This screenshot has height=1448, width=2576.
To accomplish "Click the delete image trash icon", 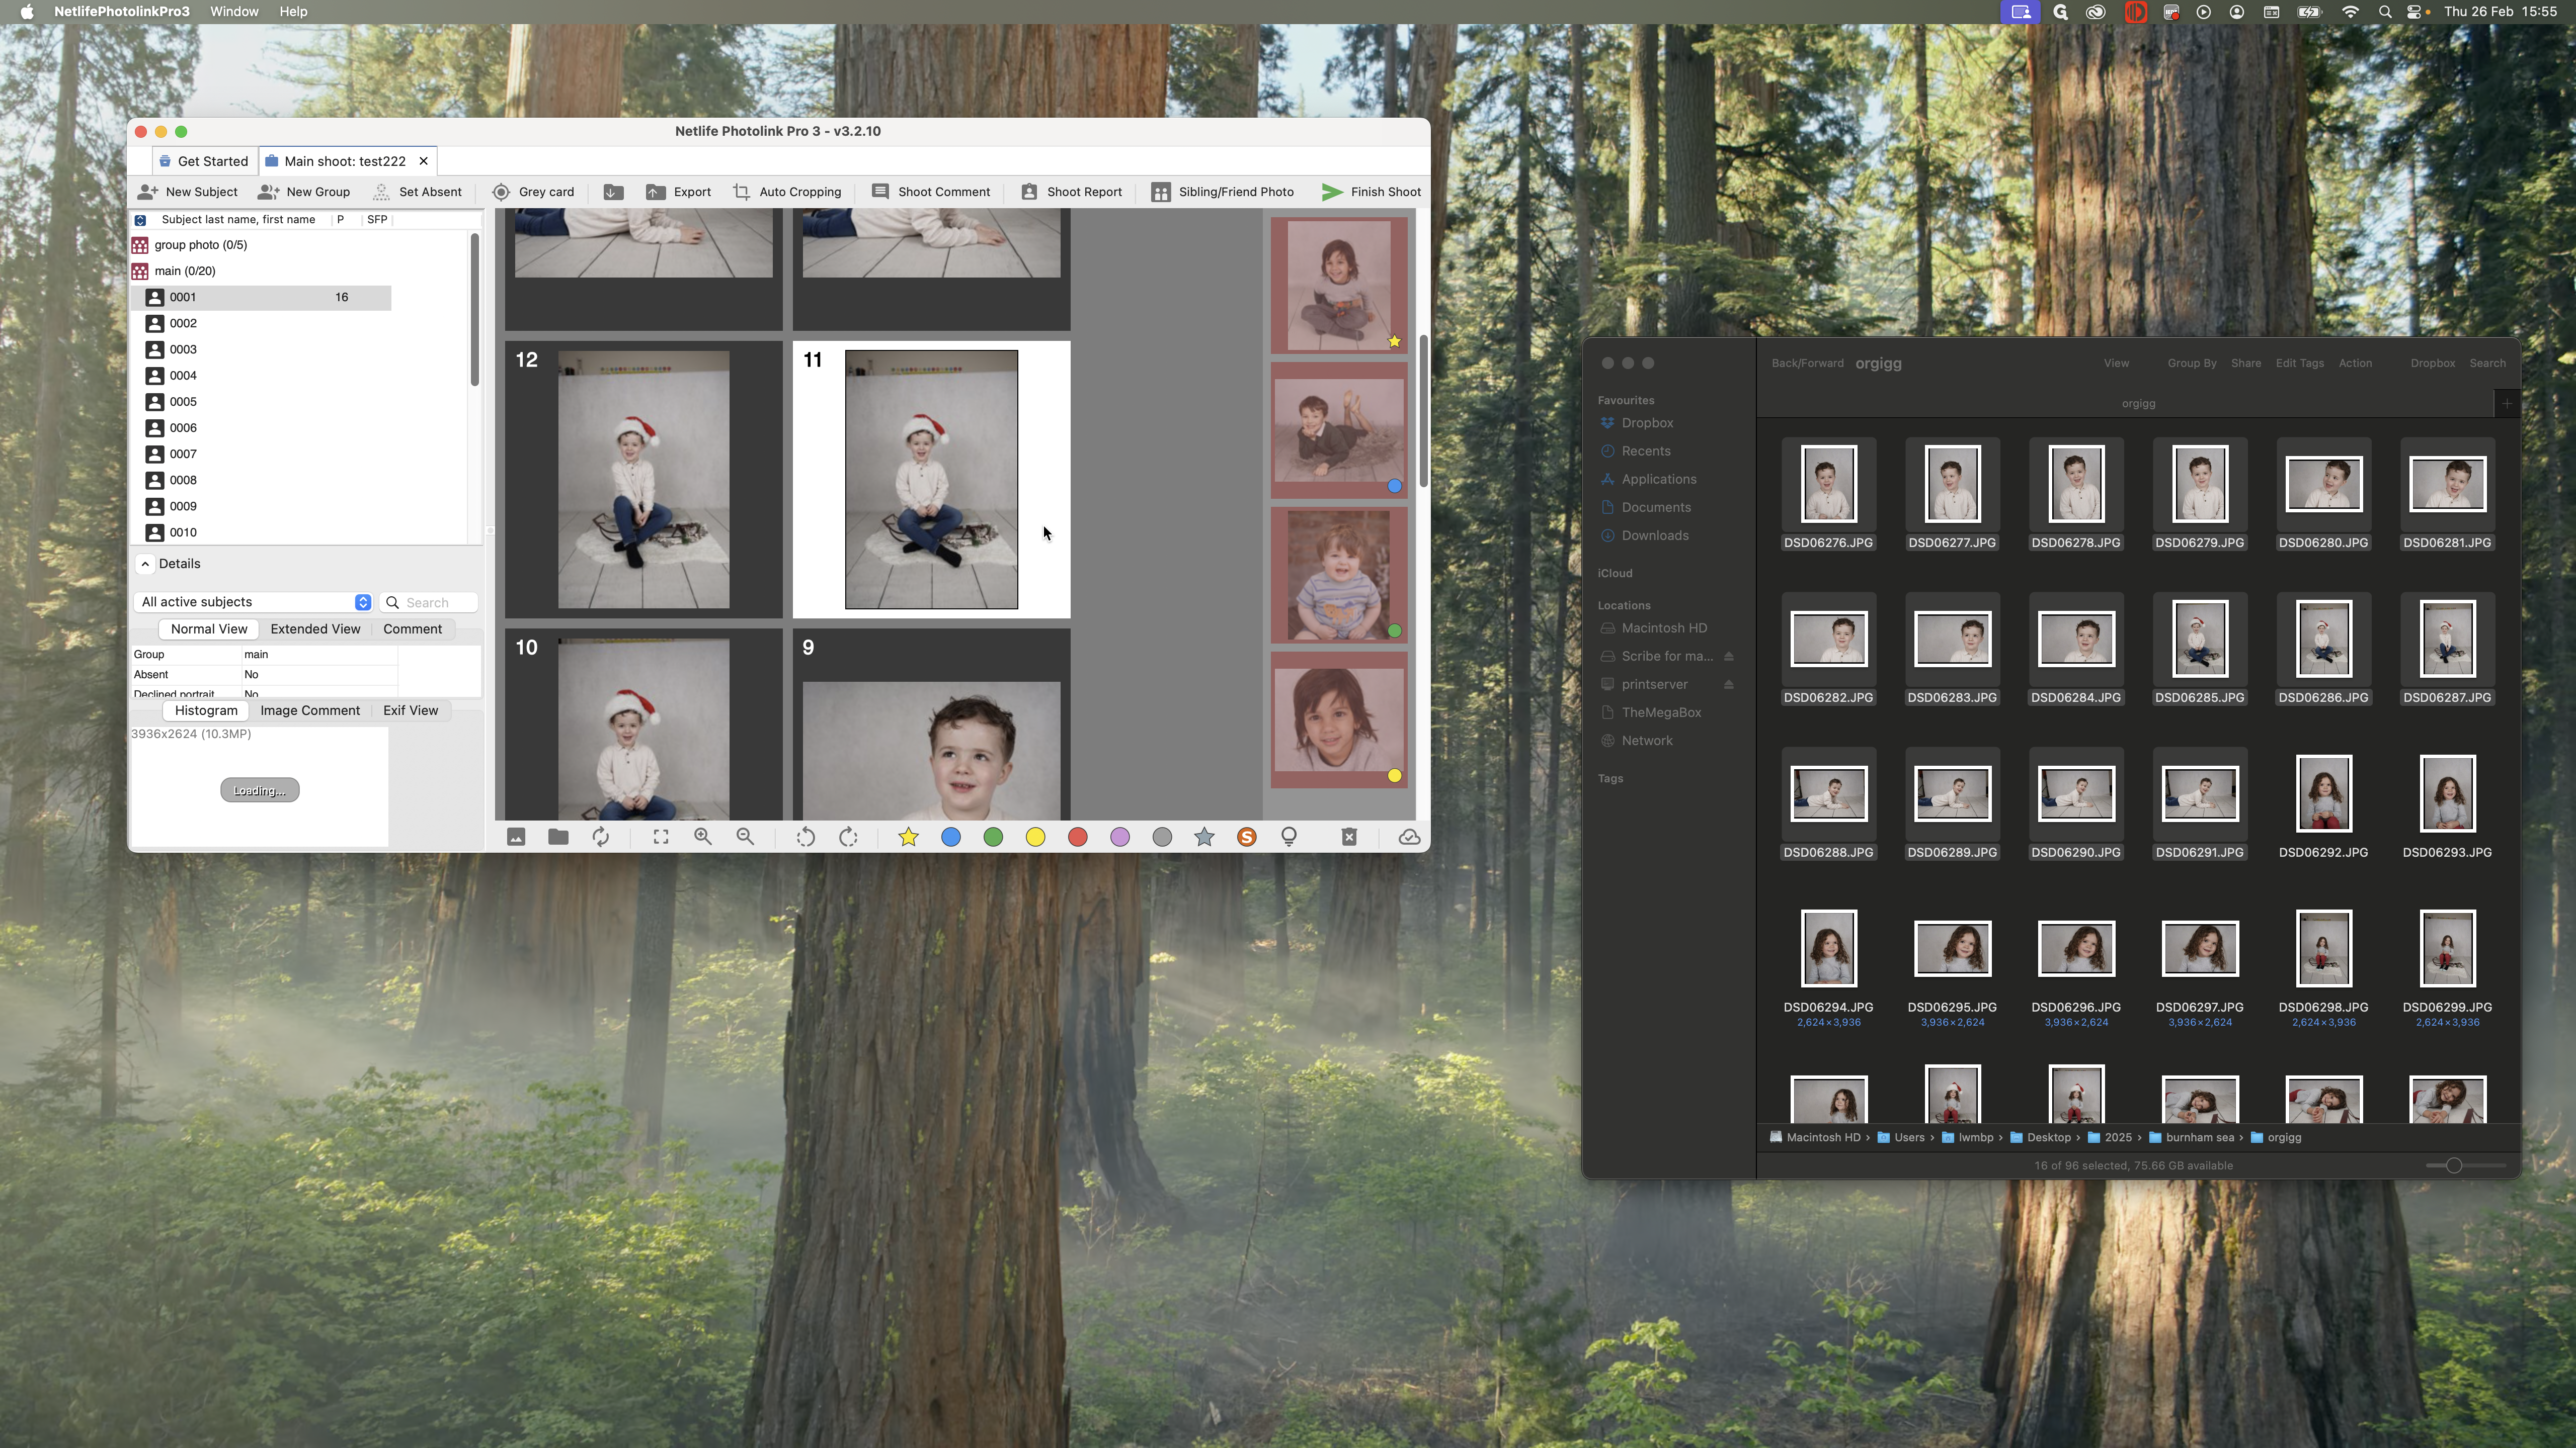I will 1349,838.
